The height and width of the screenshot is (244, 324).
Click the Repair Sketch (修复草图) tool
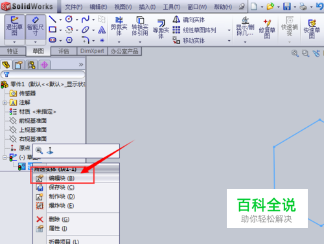tap(267, 28)
